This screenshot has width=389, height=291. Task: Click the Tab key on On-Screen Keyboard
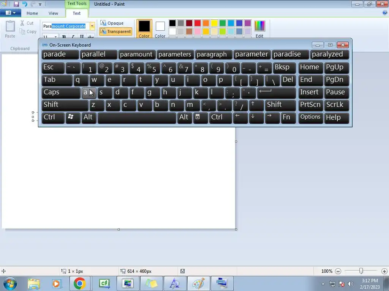[x=57, y=80]
